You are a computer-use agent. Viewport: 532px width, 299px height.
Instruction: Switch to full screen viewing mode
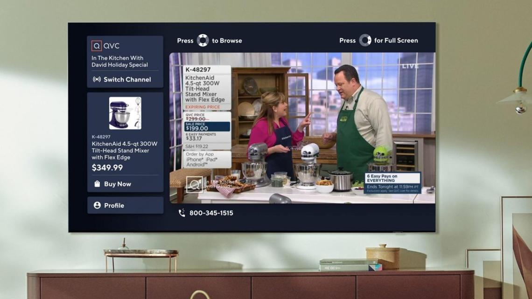click(379, 41)
